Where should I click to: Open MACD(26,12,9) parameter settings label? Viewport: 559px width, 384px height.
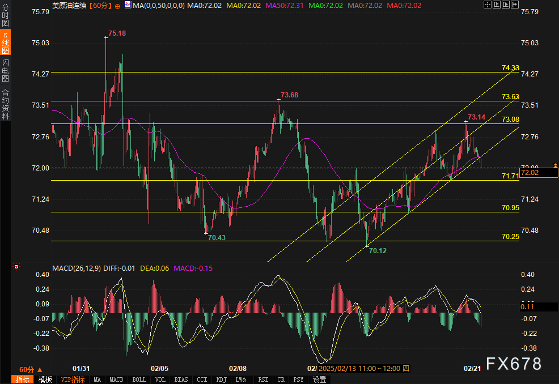click(x=77, y=268)
